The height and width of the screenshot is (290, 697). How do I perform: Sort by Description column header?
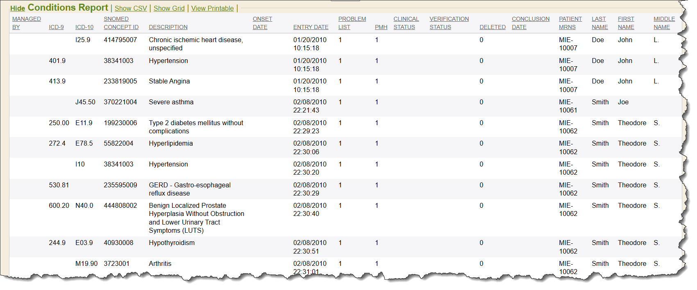(x=168, y=27)
